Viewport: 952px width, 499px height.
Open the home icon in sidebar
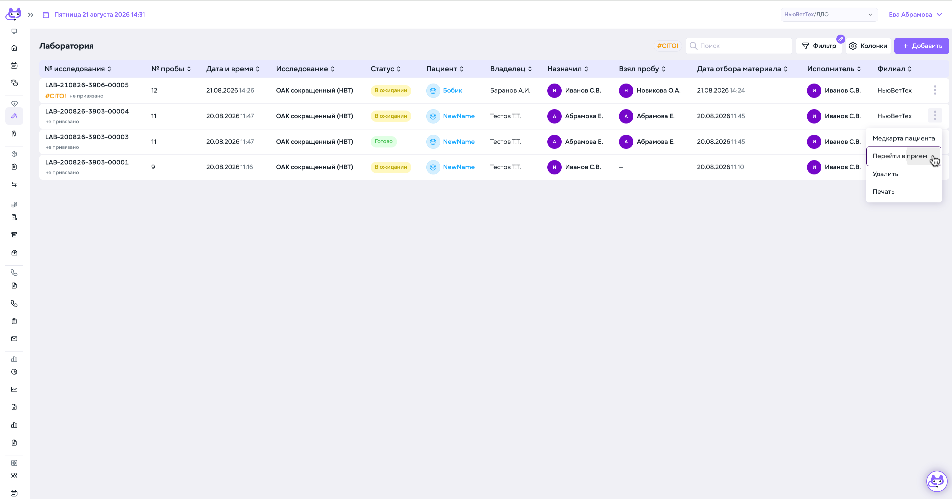point(14,48)
